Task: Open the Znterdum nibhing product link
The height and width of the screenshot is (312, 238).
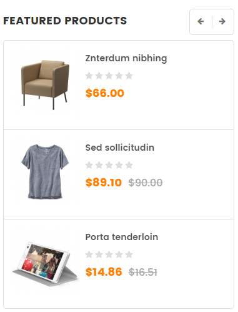Action: [126, 58]
